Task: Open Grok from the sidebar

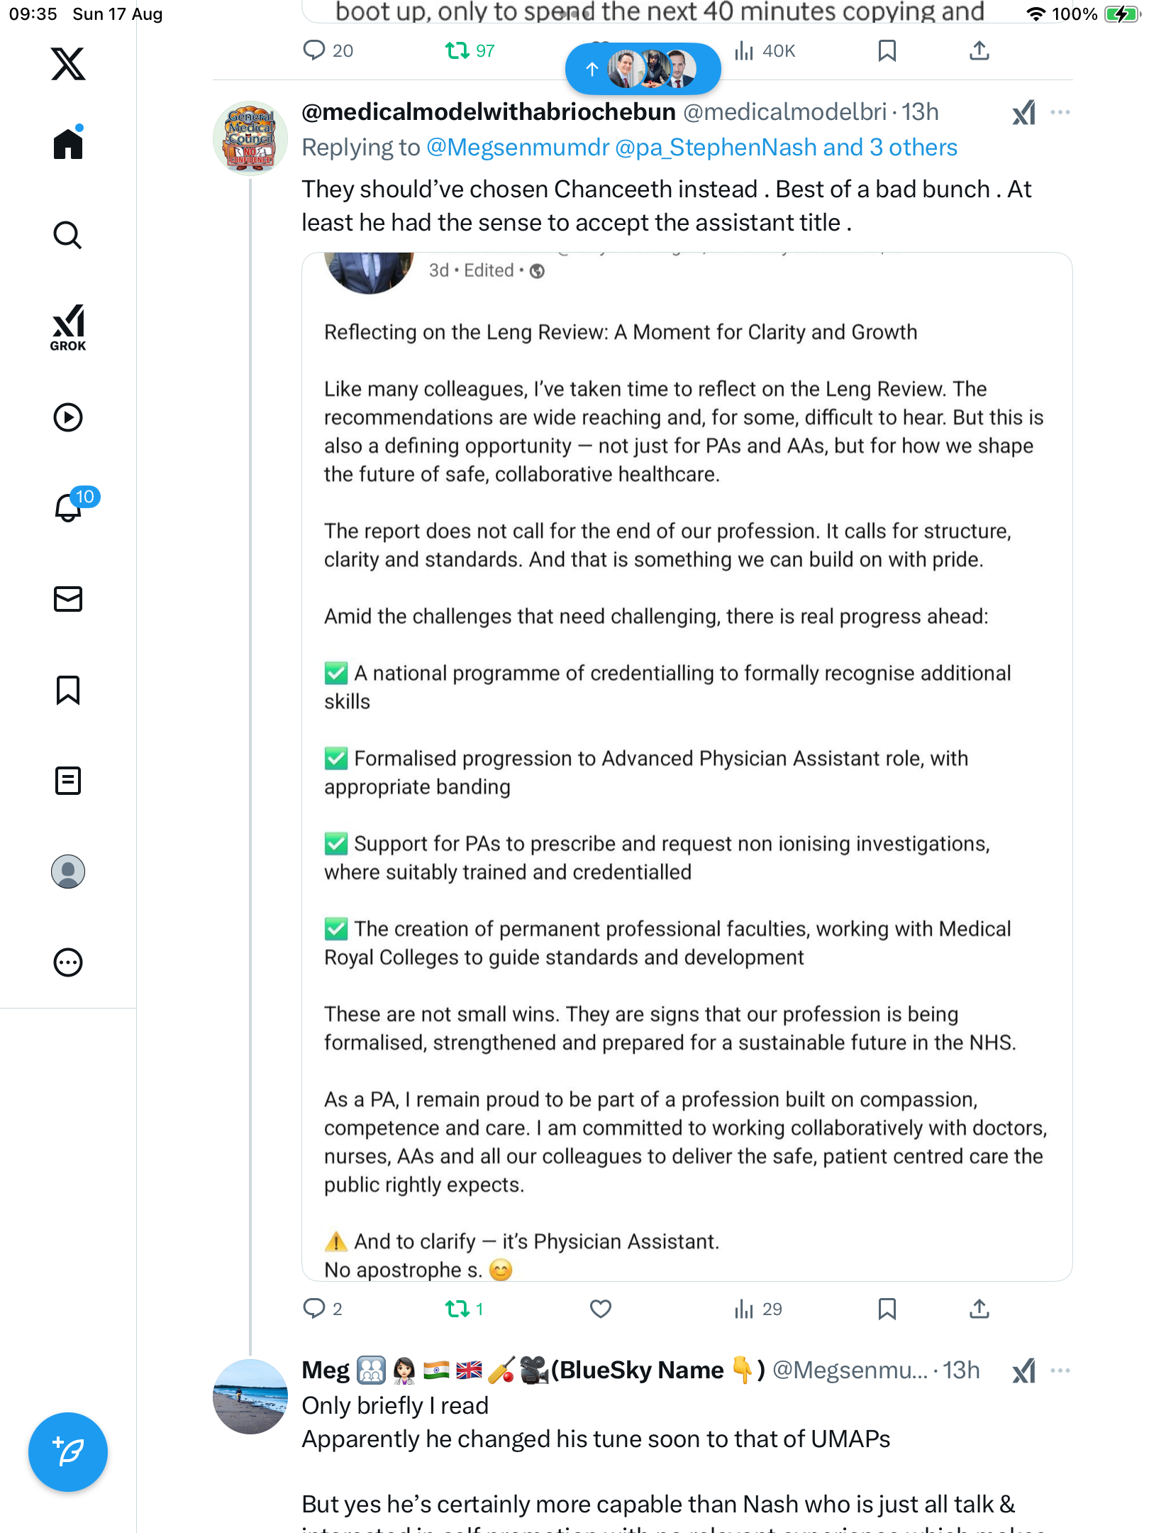Action: click(68, 327)
